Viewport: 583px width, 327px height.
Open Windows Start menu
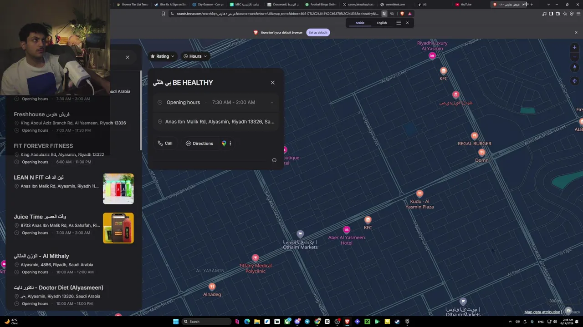pos(176,322)
